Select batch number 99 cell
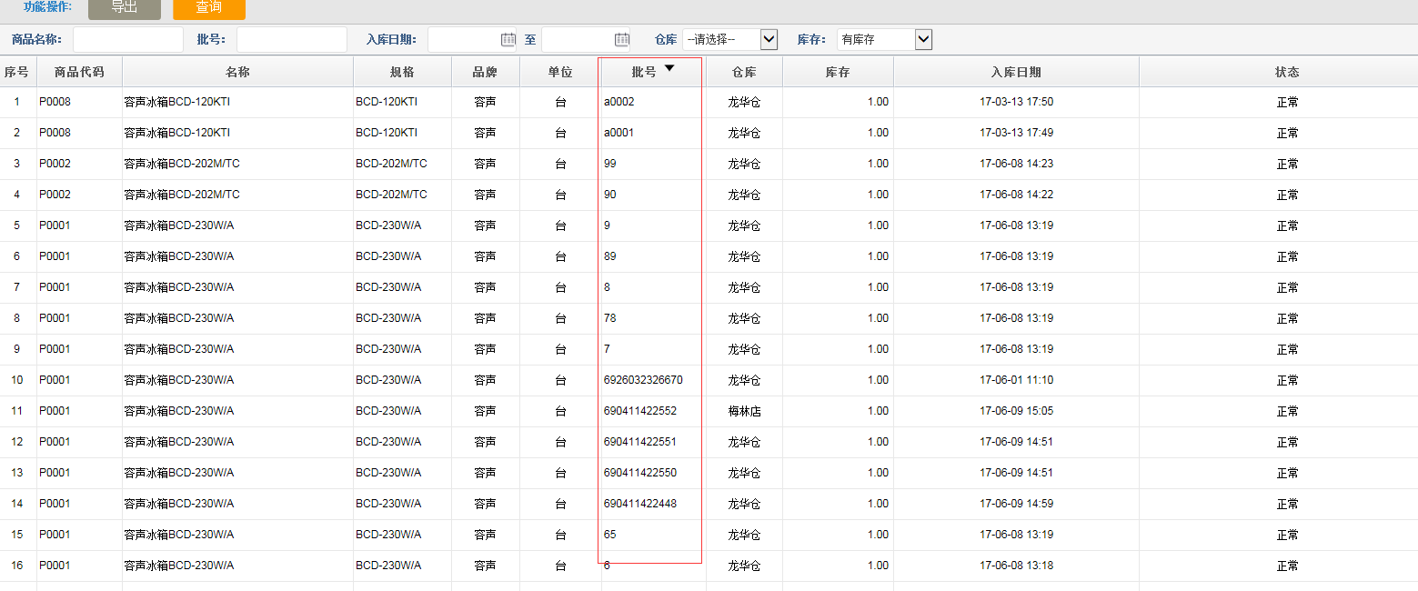Screen dimensions: 1418x591 (610, 164)
